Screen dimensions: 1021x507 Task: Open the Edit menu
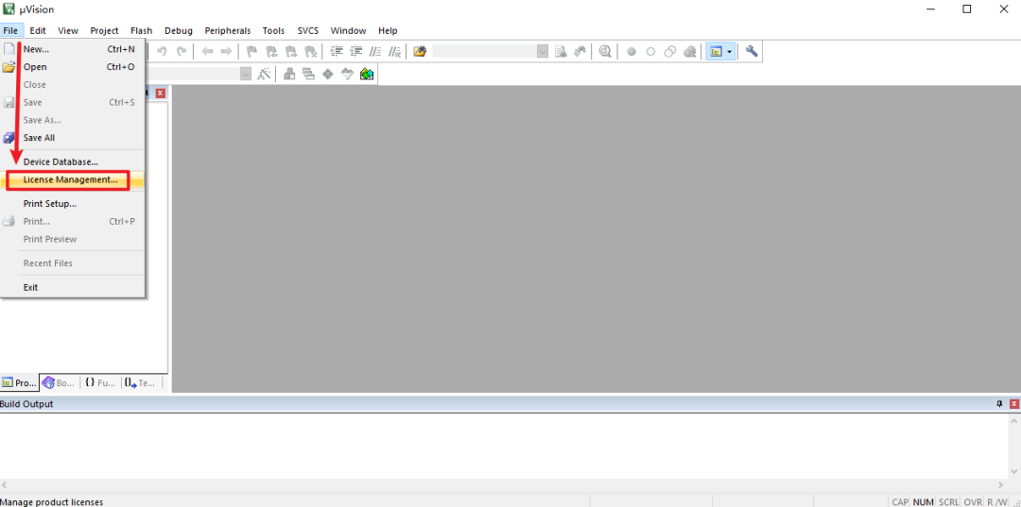tap(38, 30)
